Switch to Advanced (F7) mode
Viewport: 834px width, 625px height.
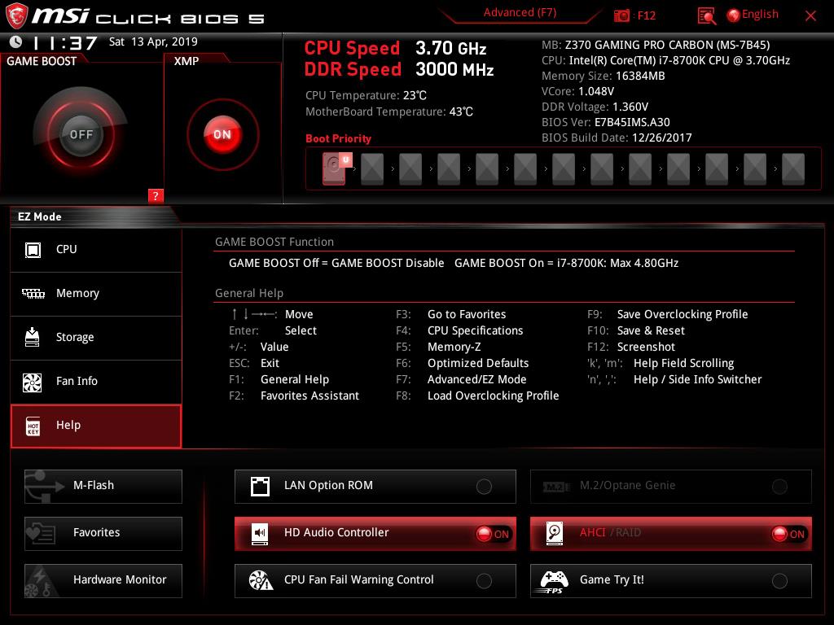[x=520, y=13]
